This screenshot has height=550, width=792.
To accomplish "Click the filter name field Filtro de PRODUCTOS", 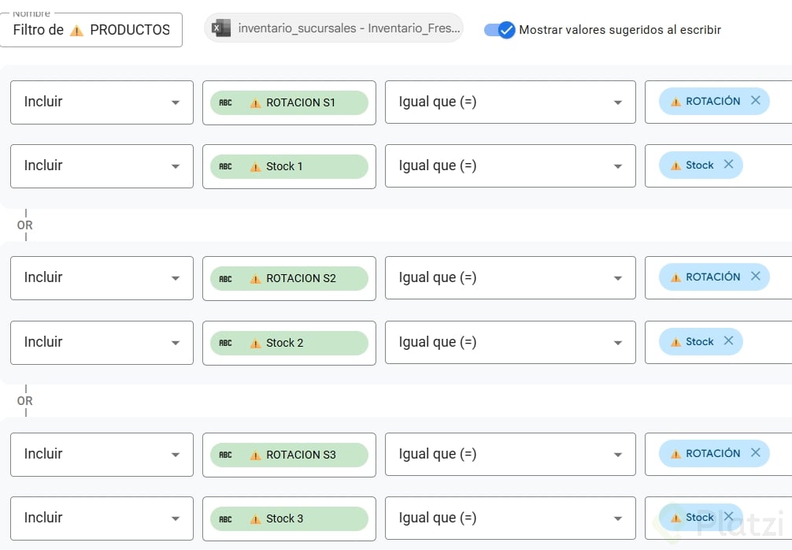I will [x=93, y=30].
